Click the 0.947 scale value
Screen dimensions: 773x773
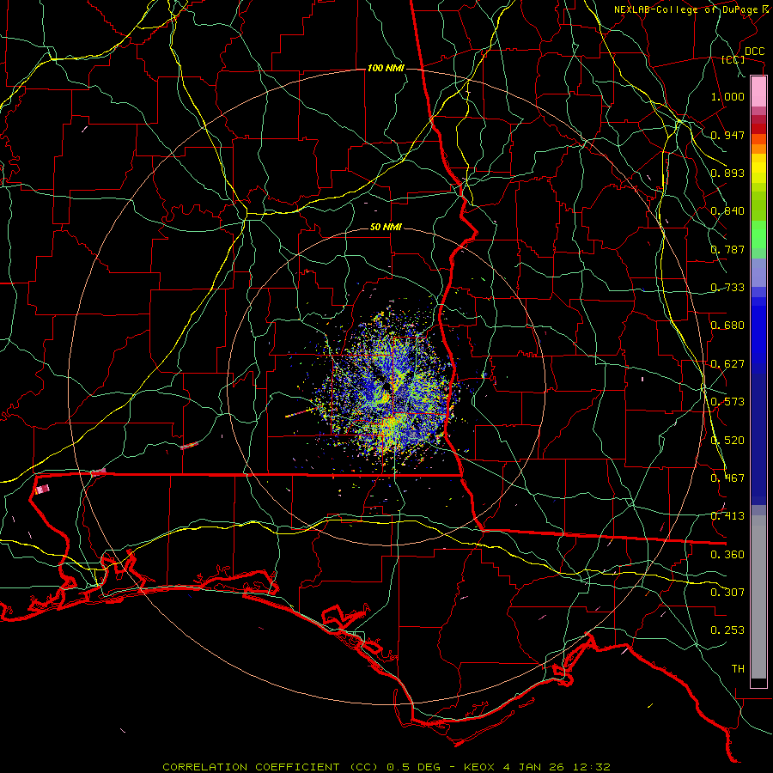point(727,135)
